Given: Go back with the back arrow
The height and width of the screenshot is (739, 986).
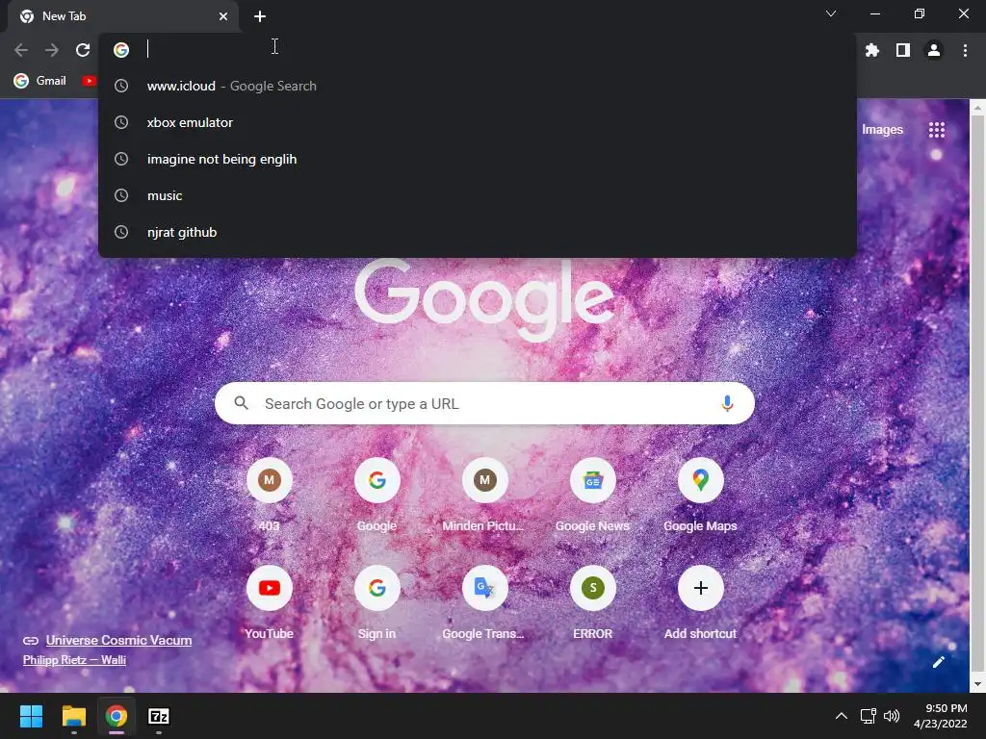Looking at the screenshot, I should coord(21,50).
